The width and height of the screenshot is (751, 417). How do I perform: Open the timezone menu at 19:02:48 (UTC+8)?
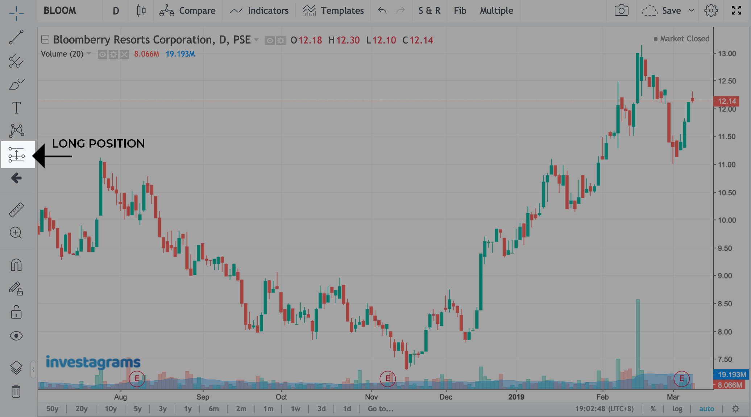point(604,409)
